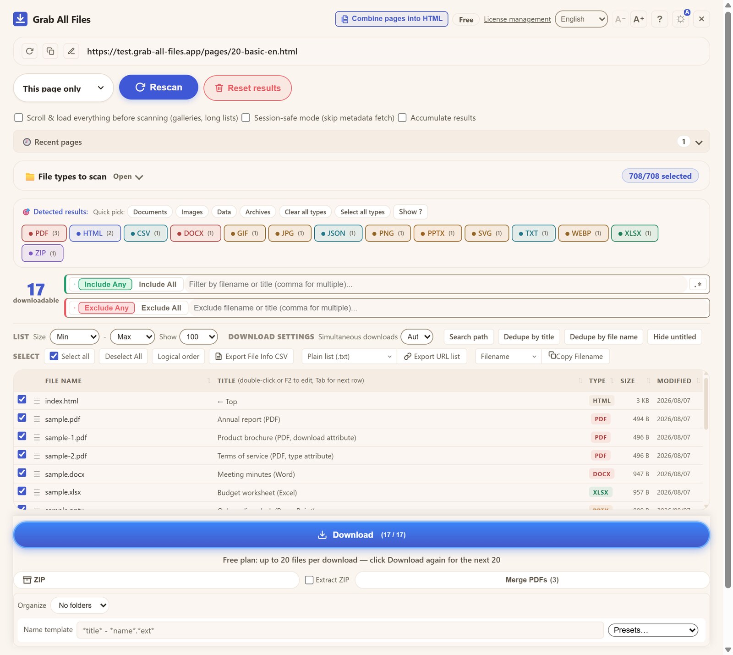Open the This page only scope dropdown
Image resolution: width=733 pixels, height=655 pixels.
63,88
